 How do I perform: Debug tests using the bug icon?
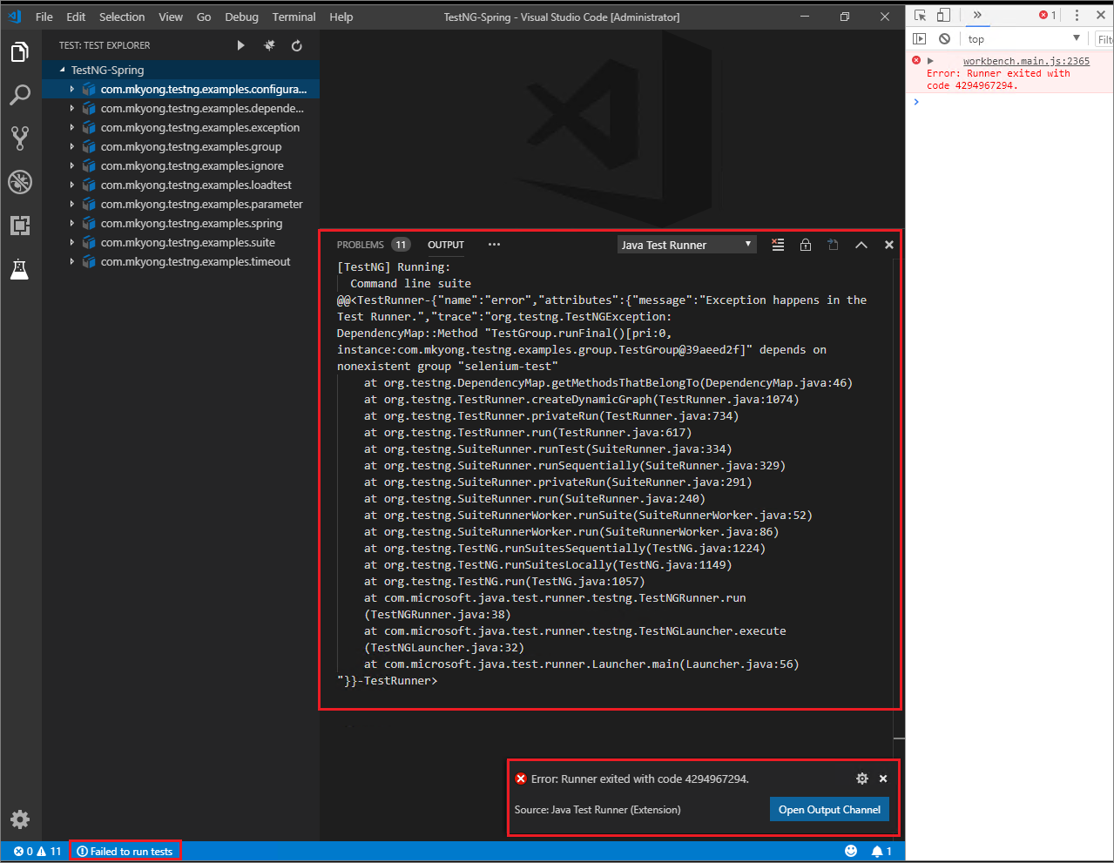tap(268, 45)
